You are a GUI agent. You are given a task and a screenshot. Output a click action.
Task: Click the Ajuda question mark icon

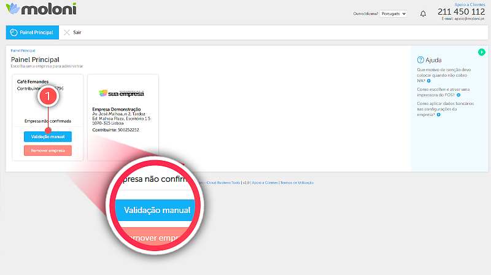420,60
